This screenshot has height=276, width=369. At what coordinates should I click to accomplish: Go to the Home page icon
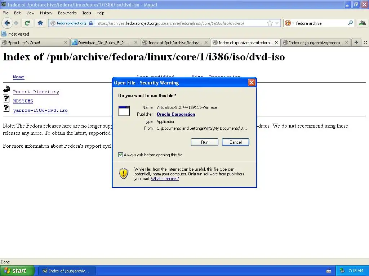pyautogui.click(x=40, y=23)
